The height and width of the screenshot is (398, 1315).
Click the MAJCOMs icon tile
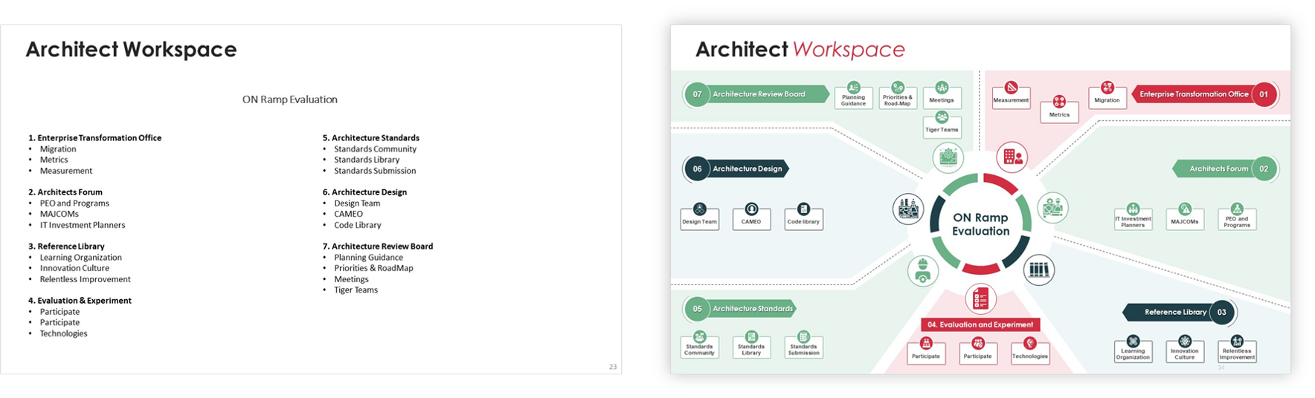click(1185, 216)
